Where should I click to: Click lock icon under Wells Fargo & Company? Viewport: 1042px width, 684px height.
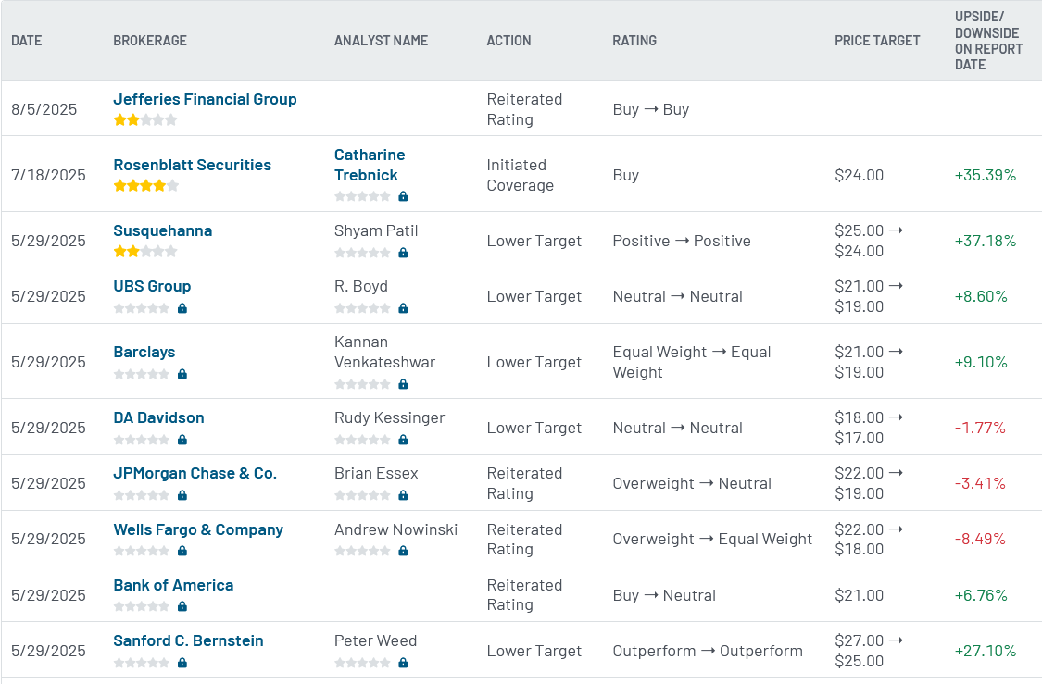[x=182, y=552]
